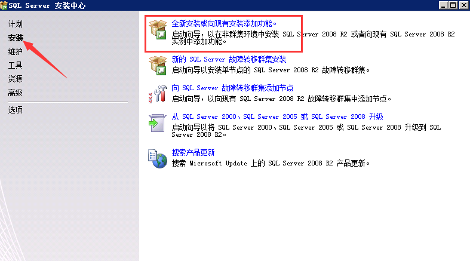Launch 全新安装或向现有安装添加功能 link
This screenshot has width=470, height=261.
224,23
